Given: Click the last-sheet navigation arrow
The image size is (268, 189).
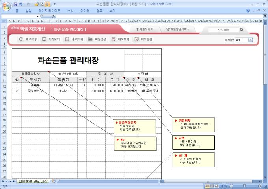Looking at the screenshot, I should (x=14, y=181).
